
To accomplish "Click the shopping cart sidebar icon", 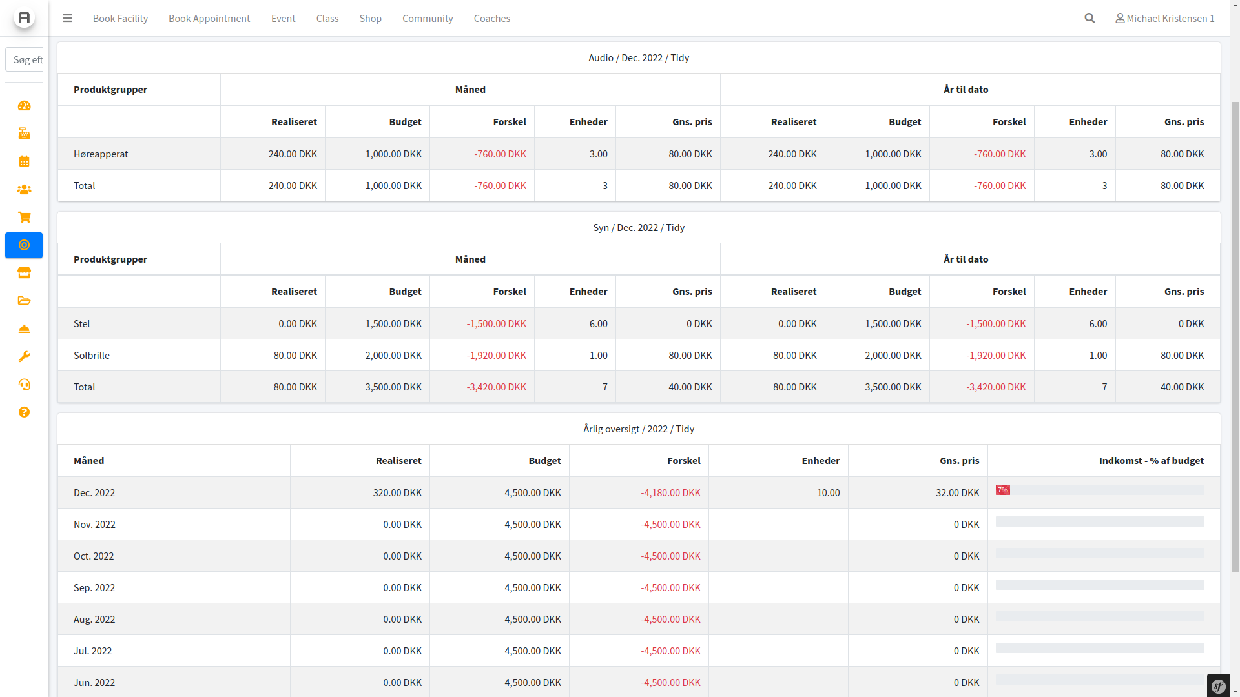I will tap(24, 217).
